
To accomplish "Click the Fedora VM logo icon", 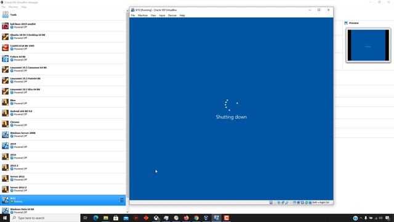I will 6,59.
